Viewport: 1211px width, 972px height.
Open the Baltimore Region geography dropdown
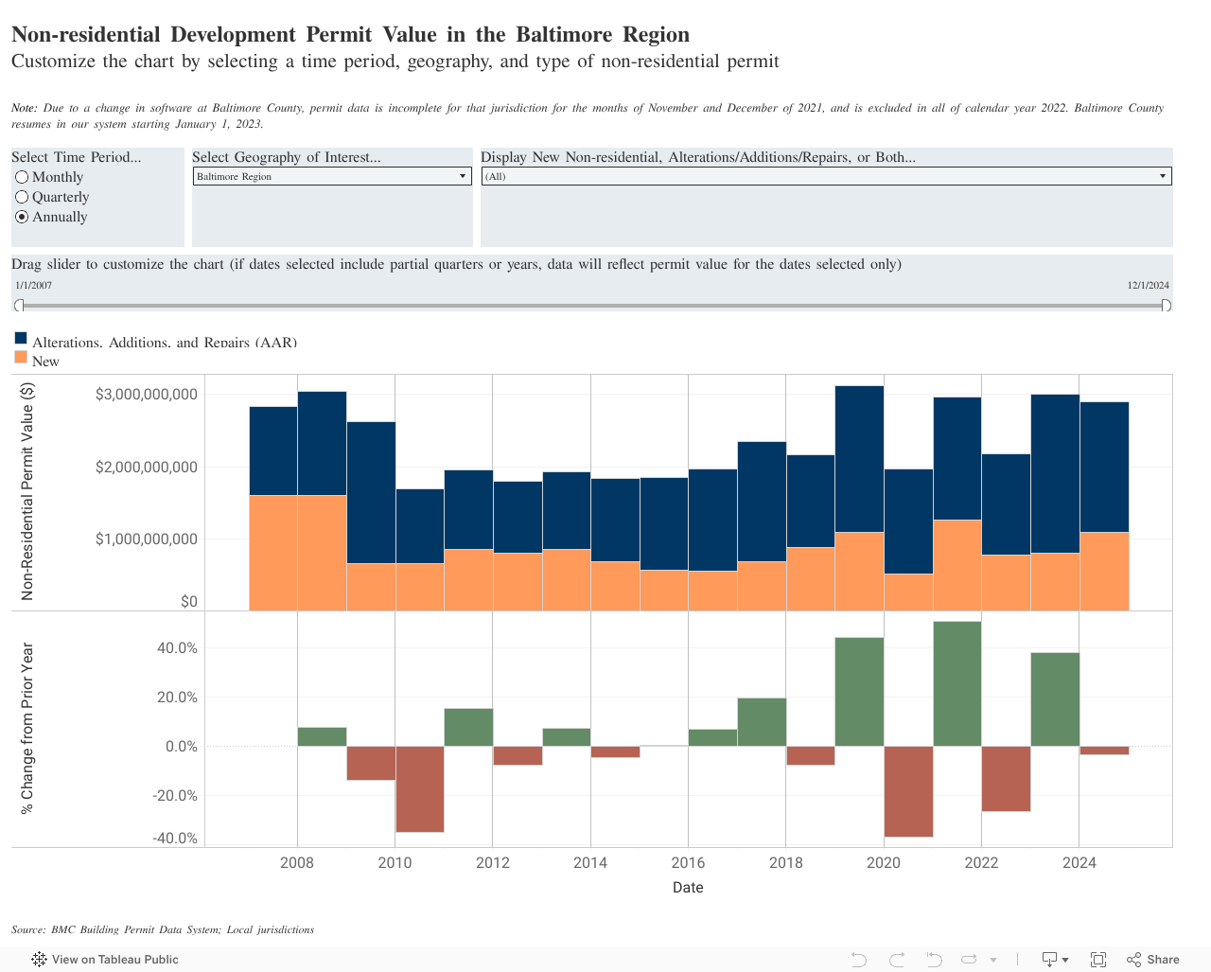332,176
